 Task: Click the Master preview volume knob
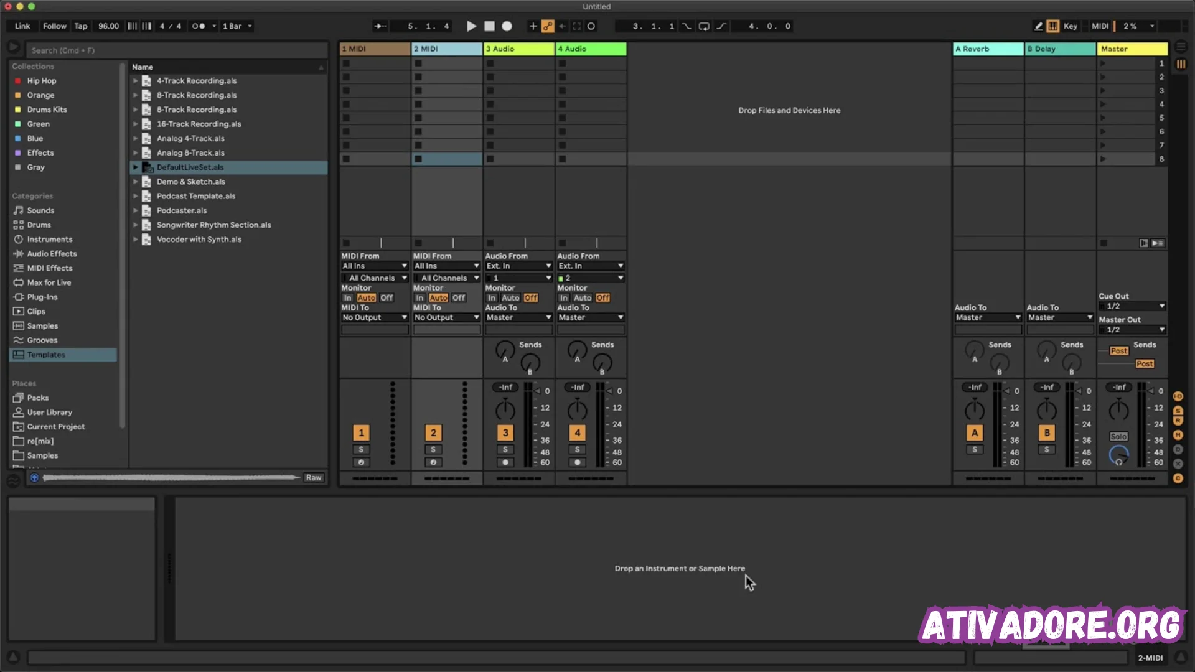click(x=1118, y=456)
